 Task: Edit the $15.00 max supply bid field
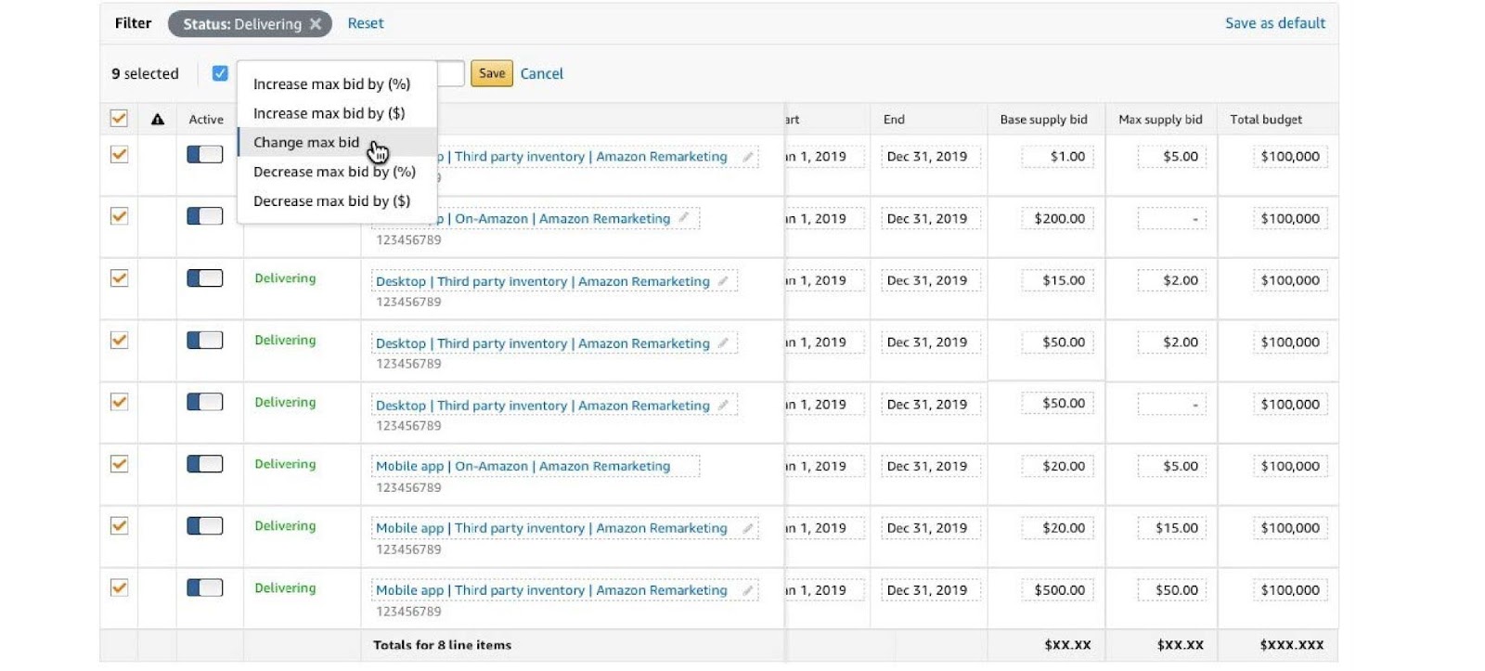[x=1172, y=528]
